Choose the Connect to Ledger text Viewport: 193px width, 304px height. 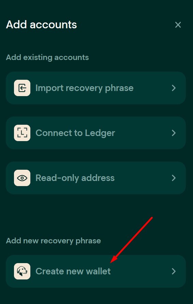(x=75, y=133)
